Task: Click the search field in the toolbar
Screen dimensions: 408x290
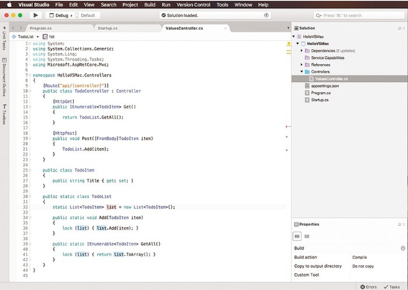Action: [359, 16]
